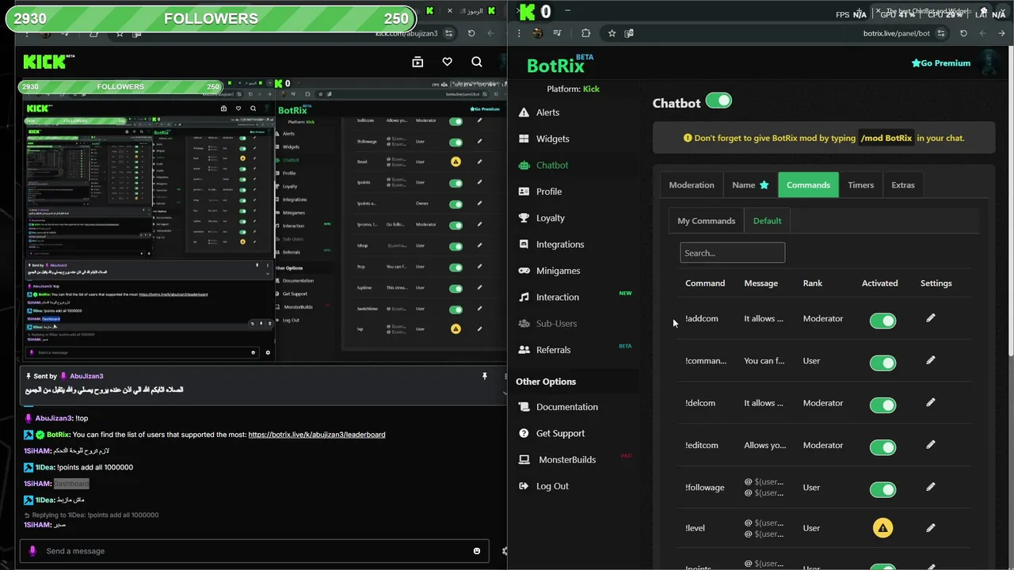Edit the !addcom command with pencil icon
The image size is (1014, 570).
[931, 318]
